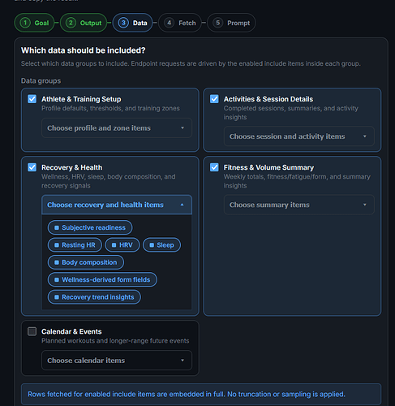The width and height of the screenshot is (395, 406).
Task: Open Choose summary items dropdown
Action: [x=299, y=205]
